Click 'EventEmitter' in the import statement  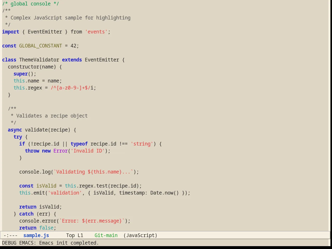[x=45, y=32]
